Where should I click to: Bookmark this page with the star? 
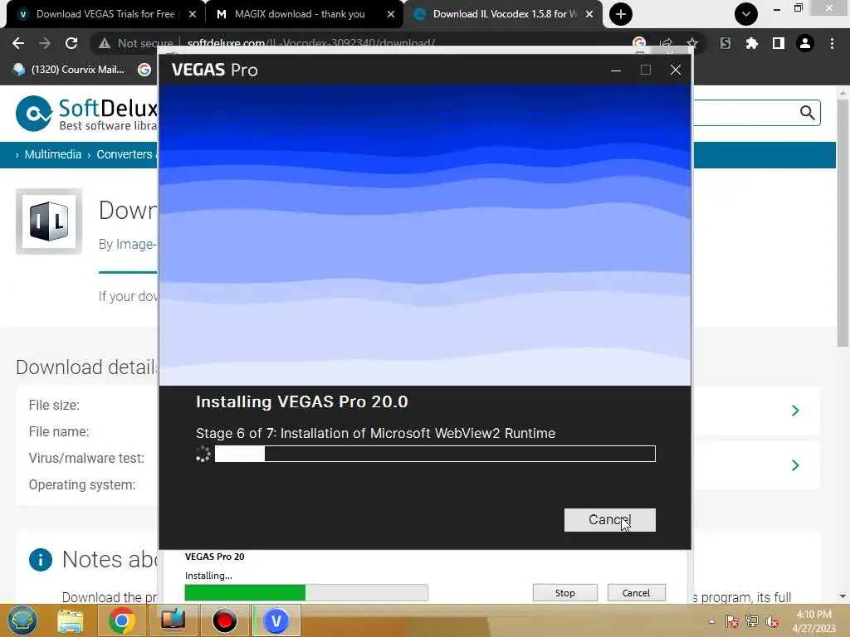(x=691, y=43)
